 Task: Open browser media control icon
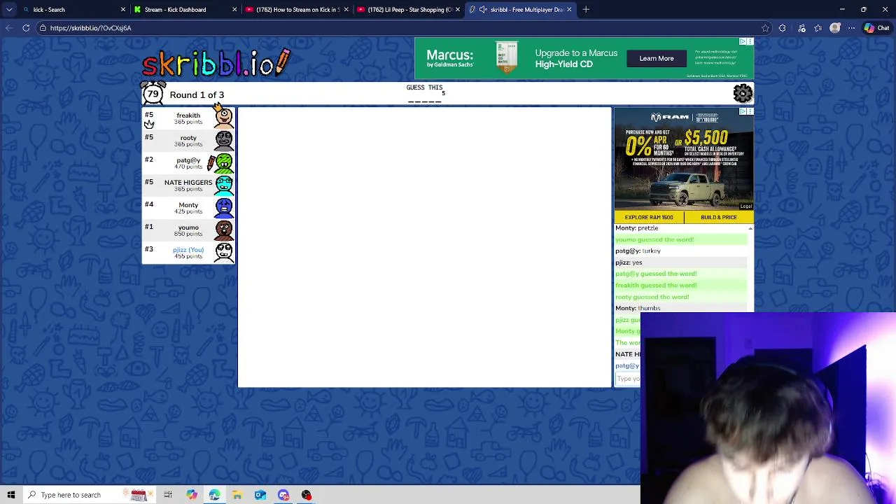pyautogui.click(x=801, y=28)
